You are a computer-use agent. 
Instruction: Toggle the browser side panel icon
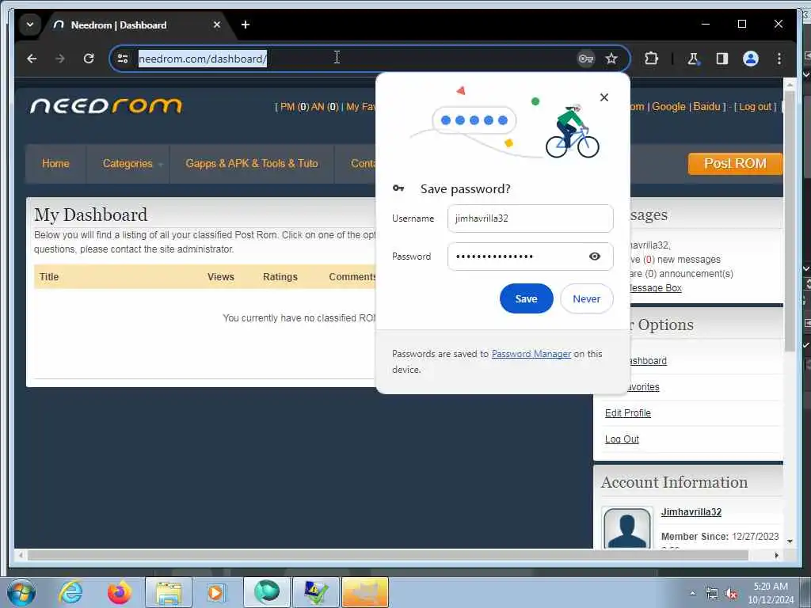[x=722, y=59]
